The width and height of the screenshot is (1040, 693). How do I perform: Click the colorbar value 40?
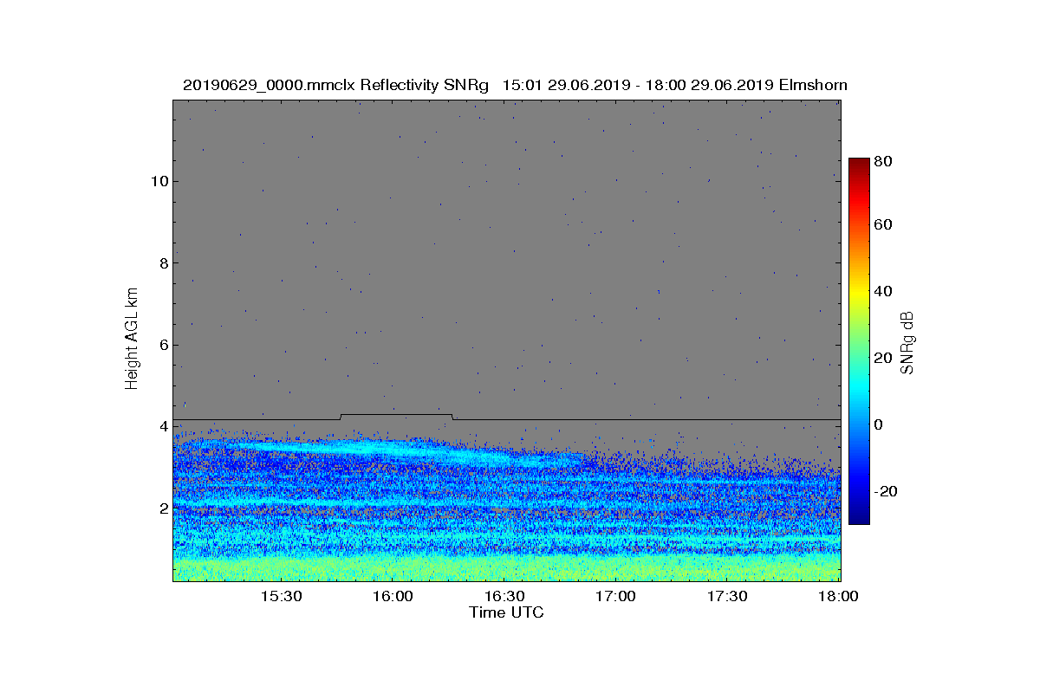[x=884, y=291]
